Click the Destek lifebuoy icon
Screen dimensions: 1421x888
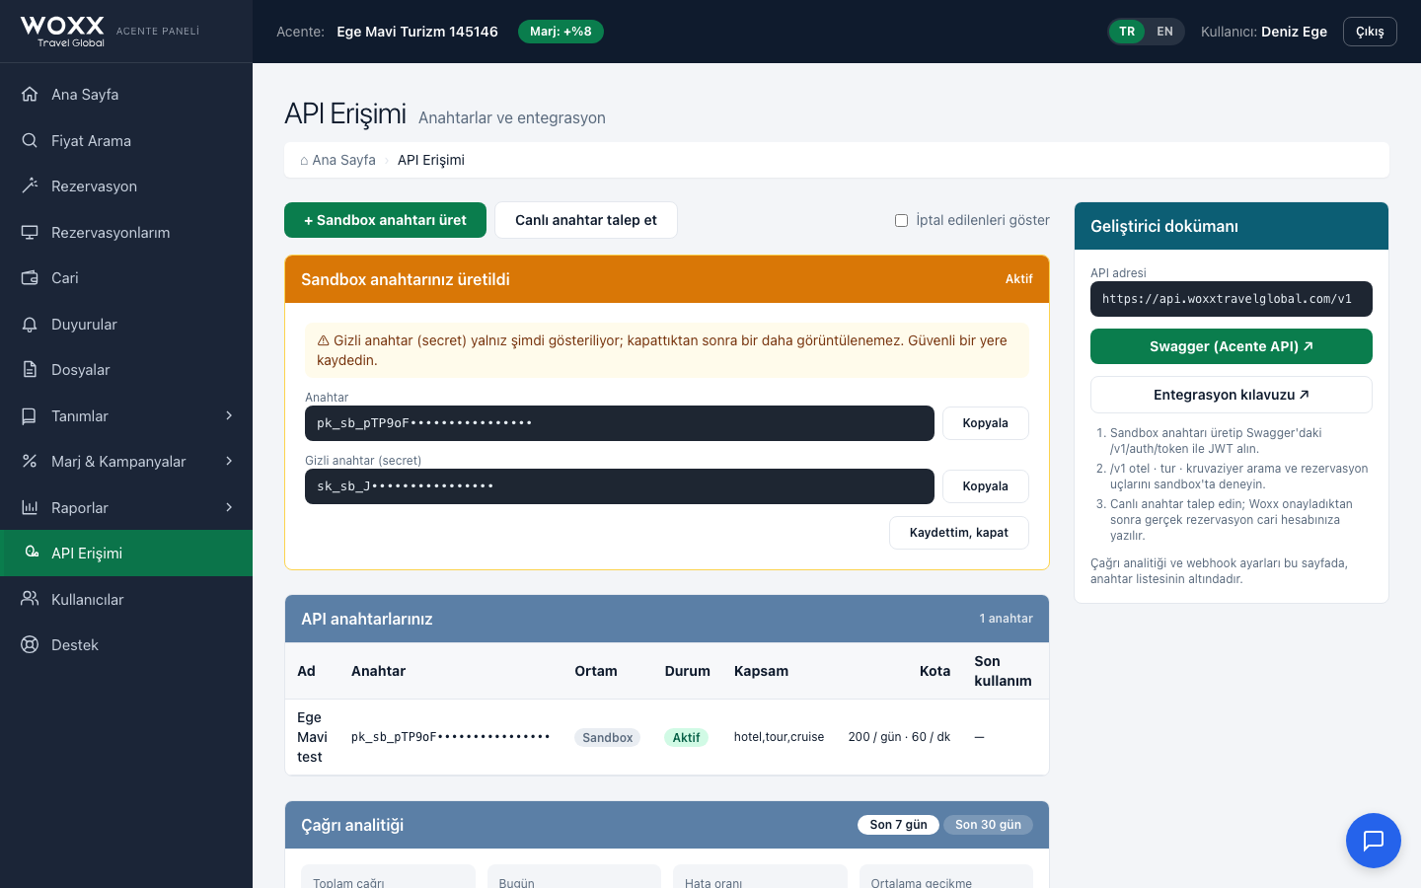click(30, 645)
